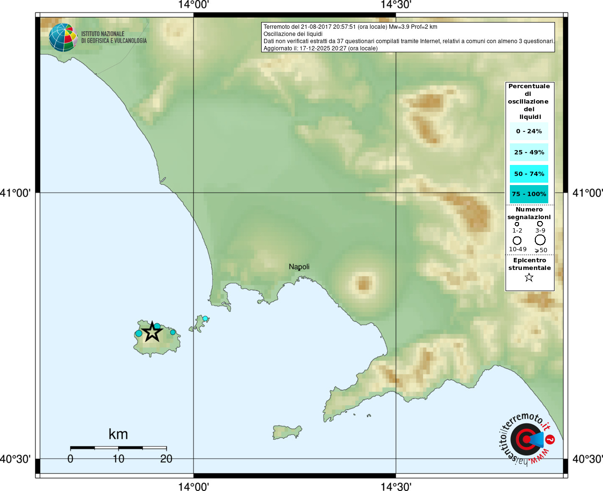Click the largest legend circle for ≥50 reports
Viewport: 603px width, 491px height.
(540, 240)
